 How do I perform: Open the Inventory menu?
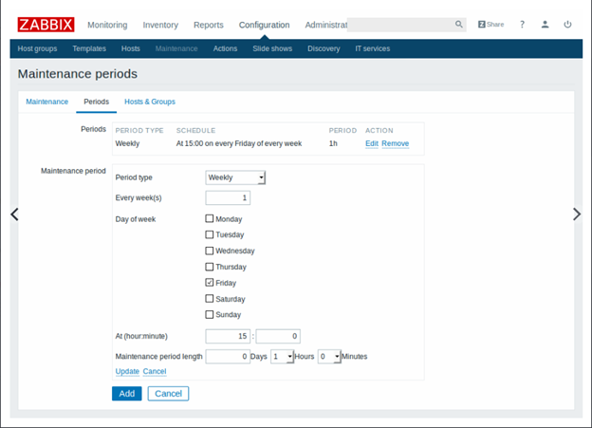tap(160, 25)
